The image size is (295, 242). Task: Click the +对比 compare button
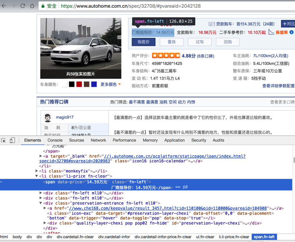pyautogui.click(x=288, y=24)
